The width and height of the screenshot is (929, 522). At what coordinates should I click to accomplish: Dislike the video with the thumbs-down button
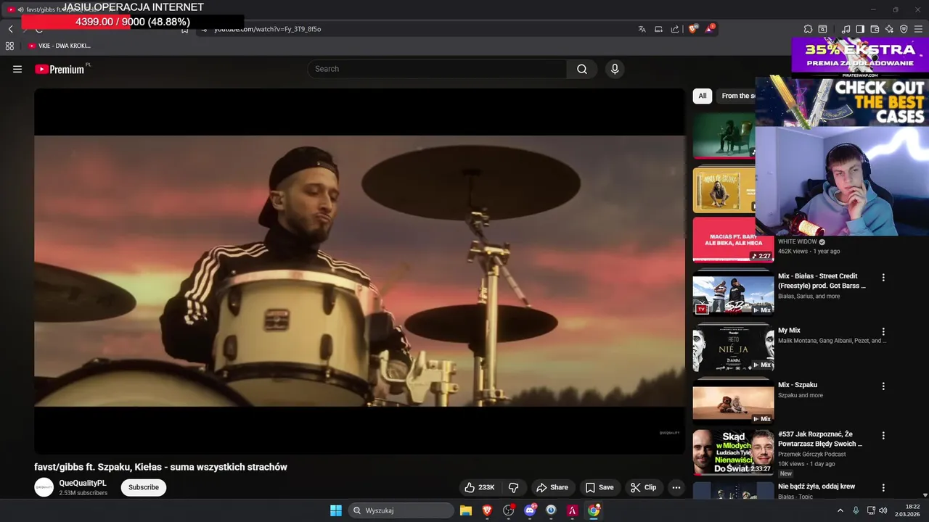[514, 487]
